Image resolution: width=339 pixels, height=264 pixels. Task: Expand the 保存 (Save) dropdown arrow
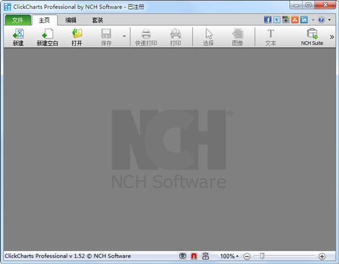[124, 37]
